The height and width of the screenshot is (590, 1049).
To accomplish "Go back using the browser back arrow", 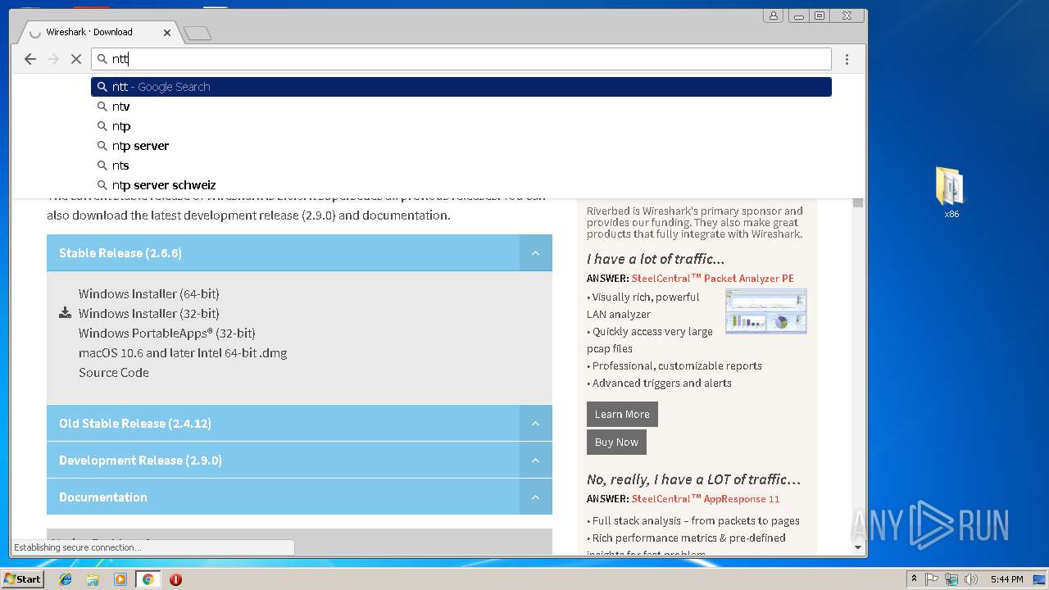I will click(x=30, y=59).
